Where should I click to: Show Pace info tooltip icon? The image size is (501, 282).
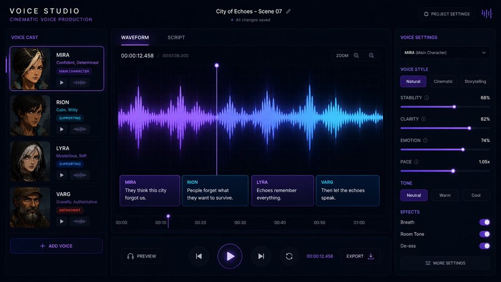[416, 162]
